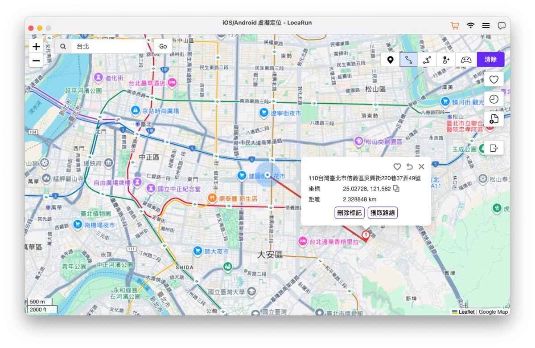Click the 松山區 district label

coord(375,89)
